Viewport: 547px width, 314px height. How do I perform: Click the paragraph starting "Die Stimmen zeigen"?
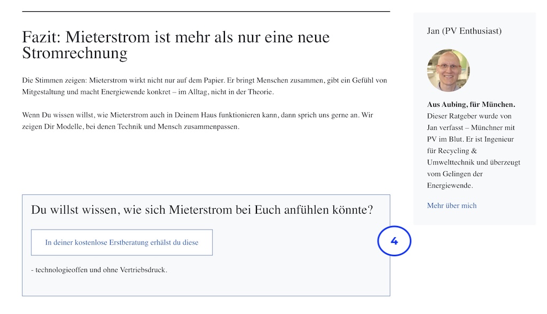pos(205,86)
